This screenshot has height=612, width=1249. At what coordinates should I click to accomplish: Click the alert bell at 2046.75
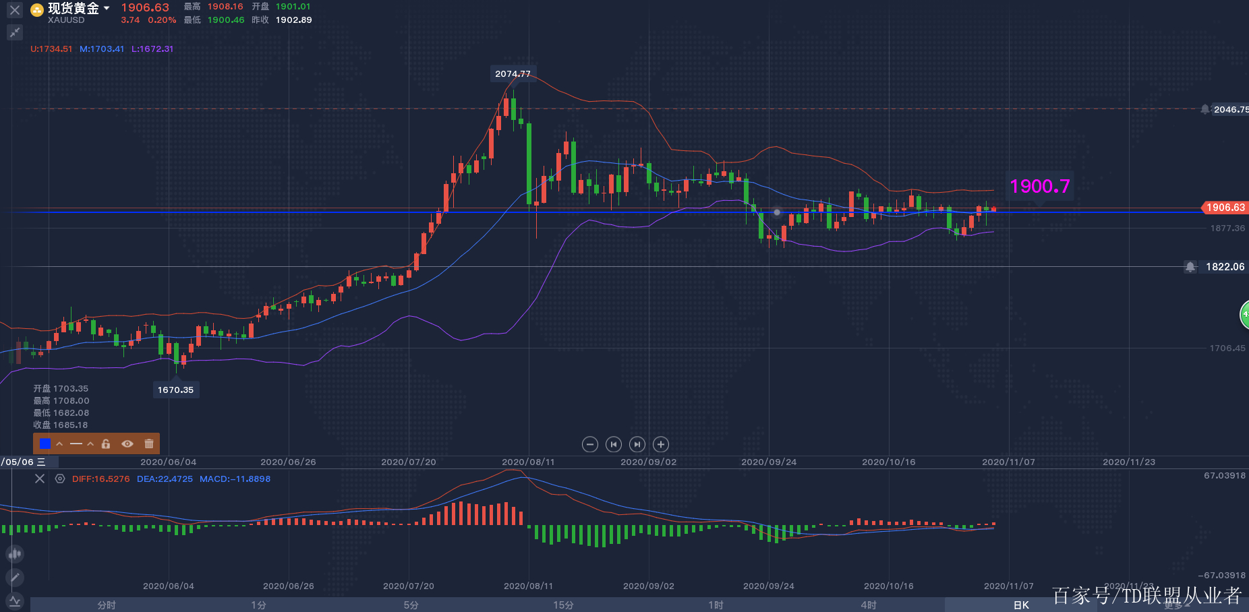coord(1205,109)
